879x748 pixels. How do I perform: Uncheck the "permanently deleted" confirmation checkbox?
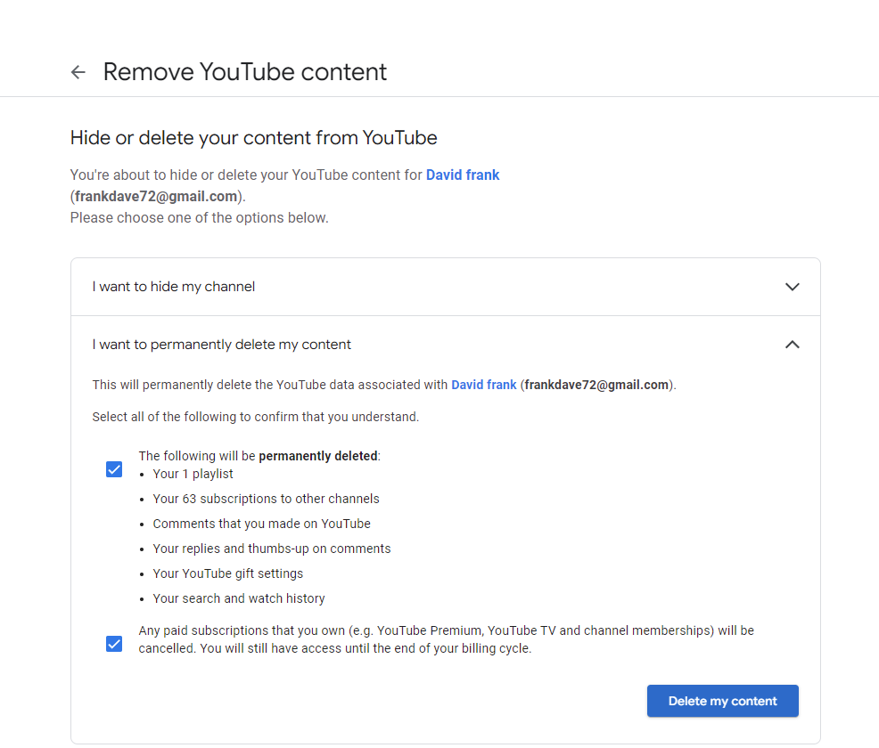click(x=114, y=469)
